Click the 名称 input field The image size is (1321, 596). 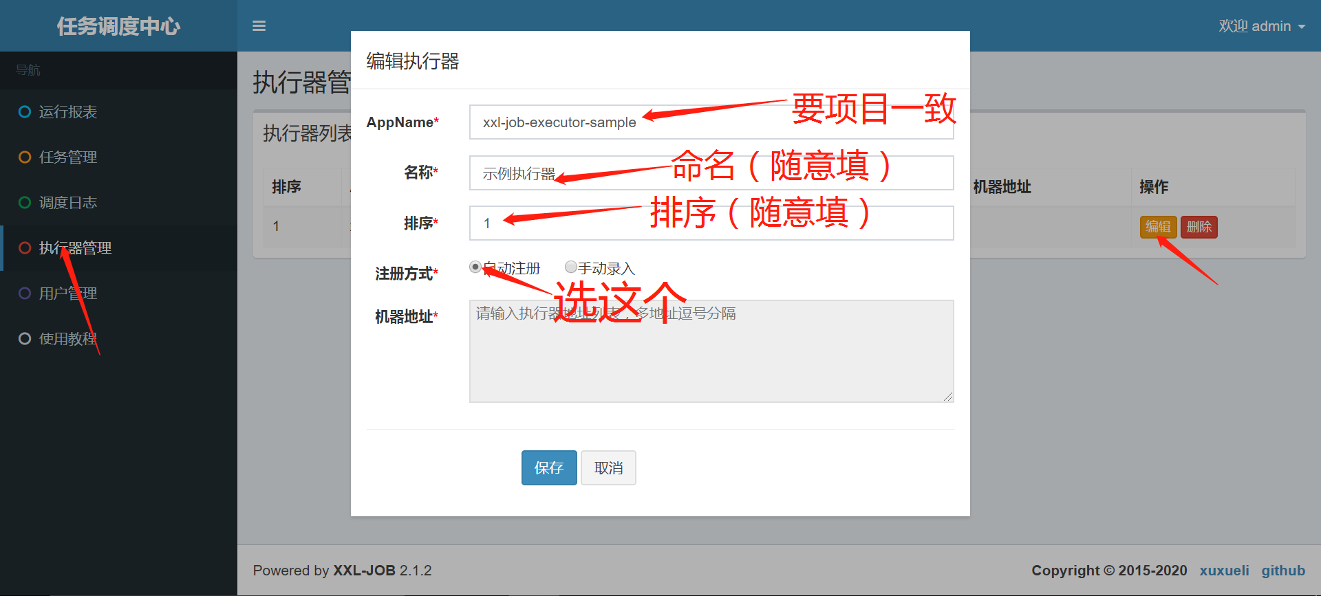point(711,173)
